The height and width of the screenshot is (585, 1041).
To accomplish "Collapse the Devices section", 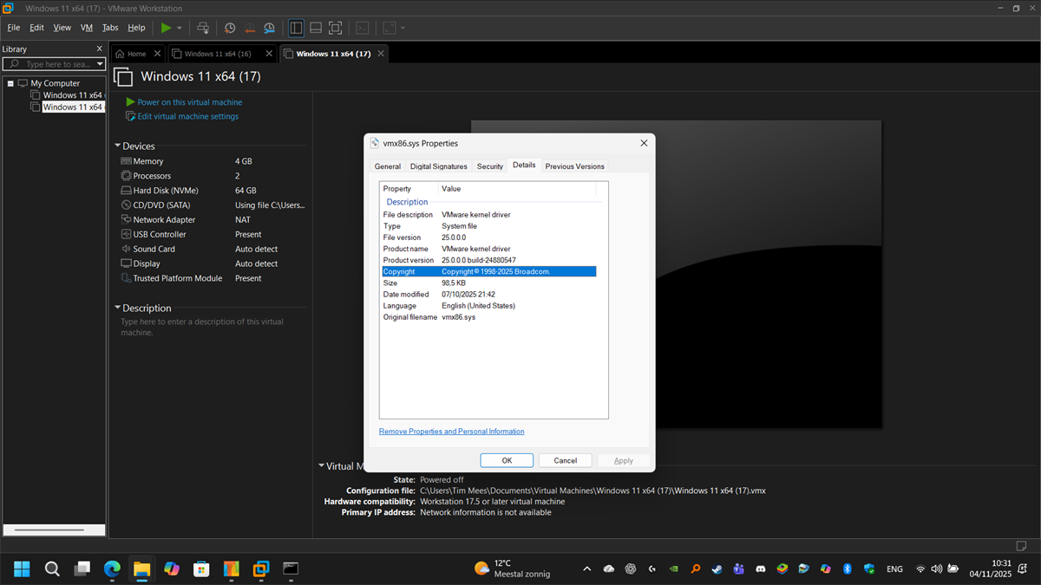I will click(118, 146).
